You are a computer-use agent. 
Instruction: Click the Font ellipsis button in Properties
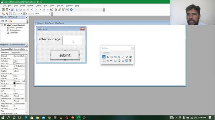(23, 81)
